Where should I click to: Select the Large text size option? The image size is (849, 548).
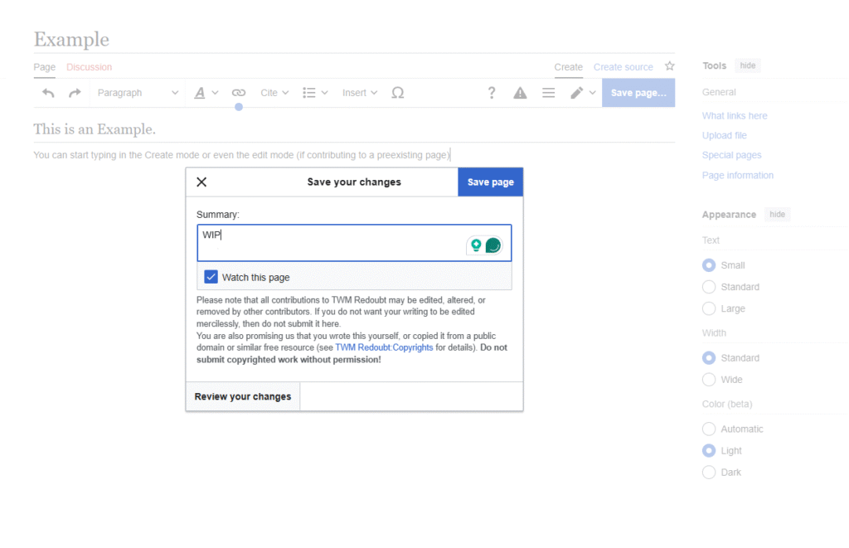point(709,308)
